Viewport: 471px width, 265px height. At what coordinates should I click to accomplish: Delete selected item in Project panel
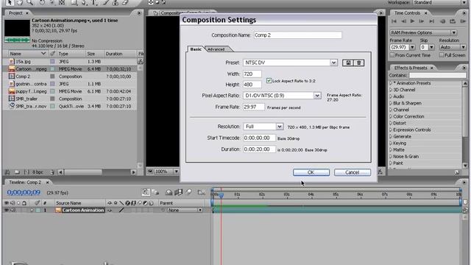click(x=52, y=172)
